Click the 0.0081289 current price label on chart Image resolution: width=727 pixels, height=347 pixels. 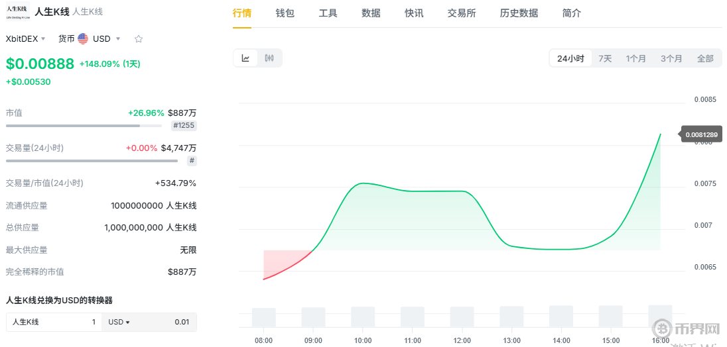pos(701,134)
